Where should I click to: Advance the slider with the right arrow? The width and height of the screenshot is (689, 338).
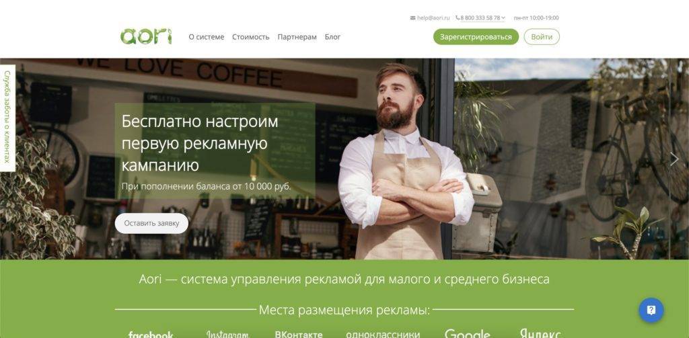674,159
